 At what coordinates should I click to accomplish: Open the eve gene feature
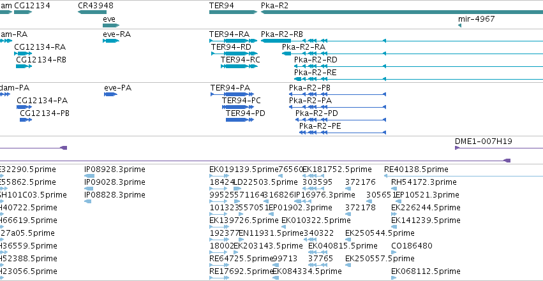[x=111, y=25]
